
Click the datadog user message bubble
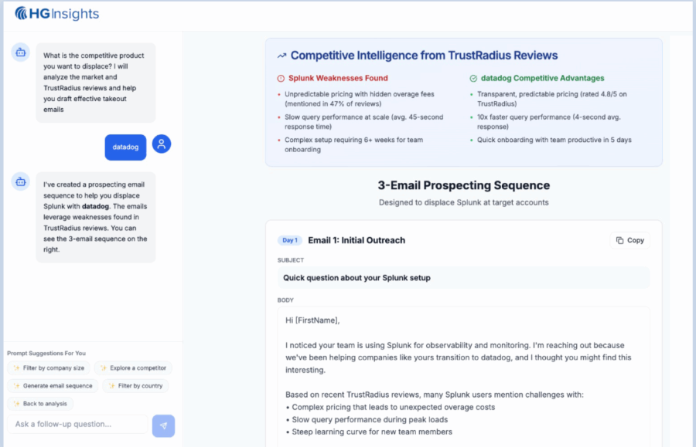(125, 147)
